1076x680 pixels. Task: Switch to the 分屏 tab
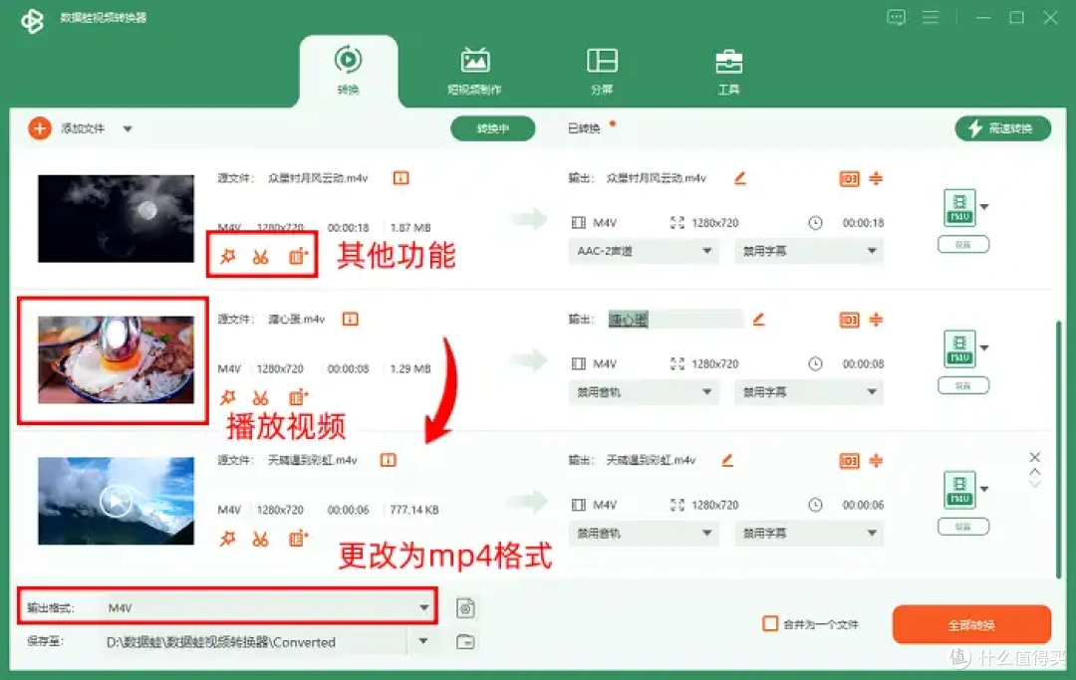point(602,71)
